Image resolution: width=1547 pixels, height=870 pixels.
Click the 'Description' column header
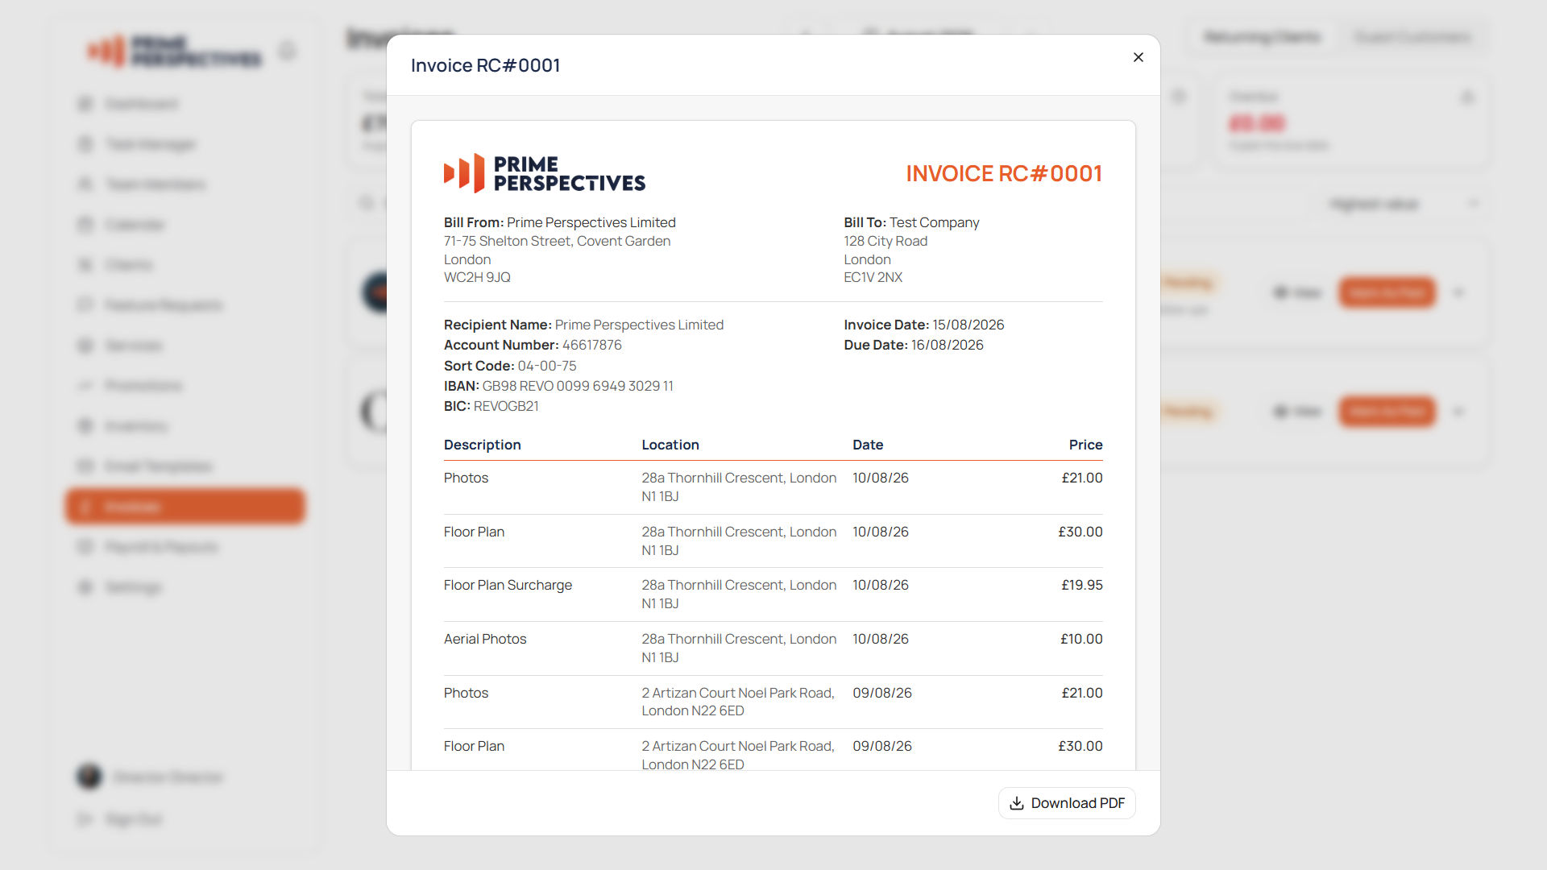pyautogui.click(x=482, y=445)
